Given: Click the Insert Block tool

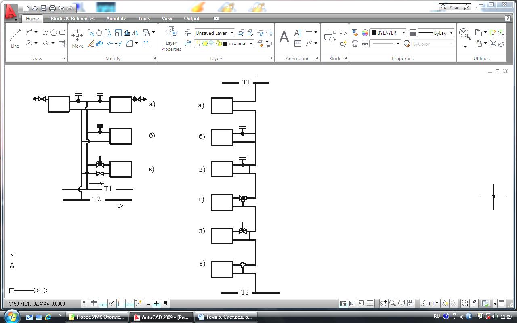Looking at the screenshot, I should click(330, 36).
